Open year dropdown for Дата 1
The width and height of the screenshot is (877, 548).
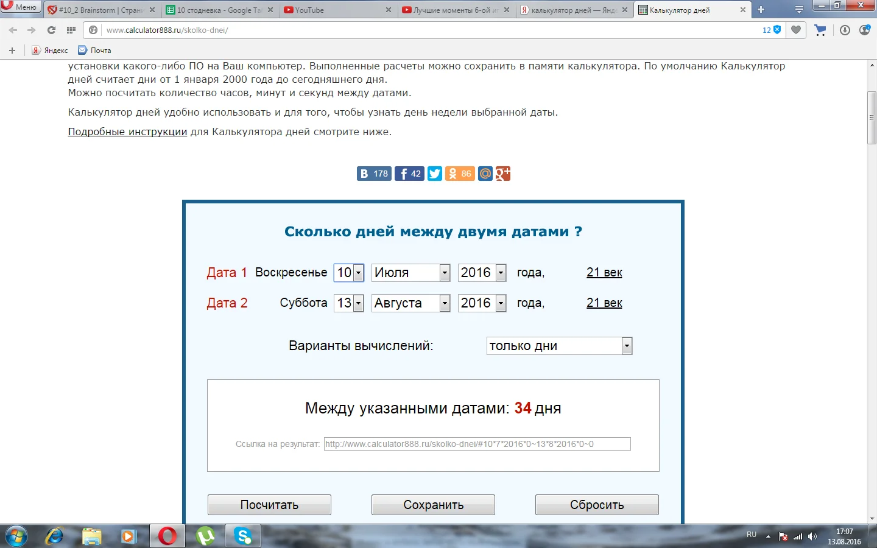[482, 272]
